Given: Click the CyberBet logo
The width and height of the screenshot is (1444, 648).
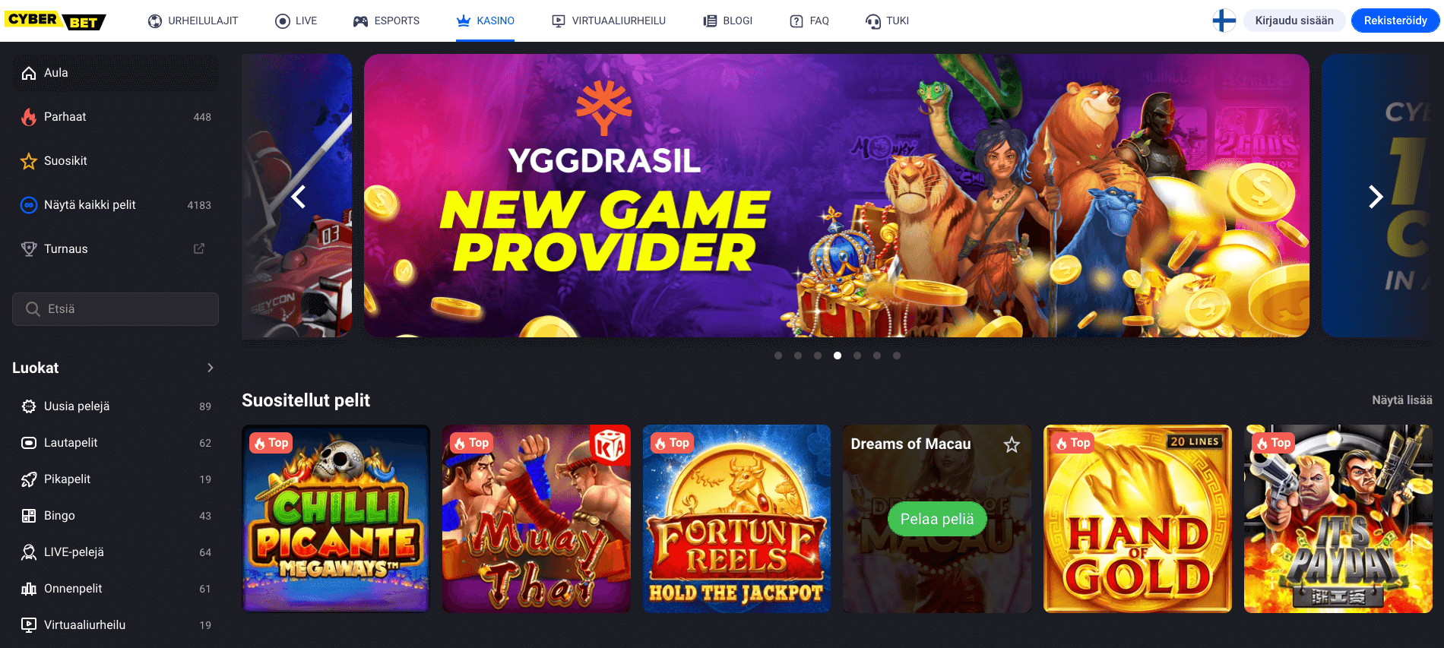Looking at the screenshot, I should (55, 21).
